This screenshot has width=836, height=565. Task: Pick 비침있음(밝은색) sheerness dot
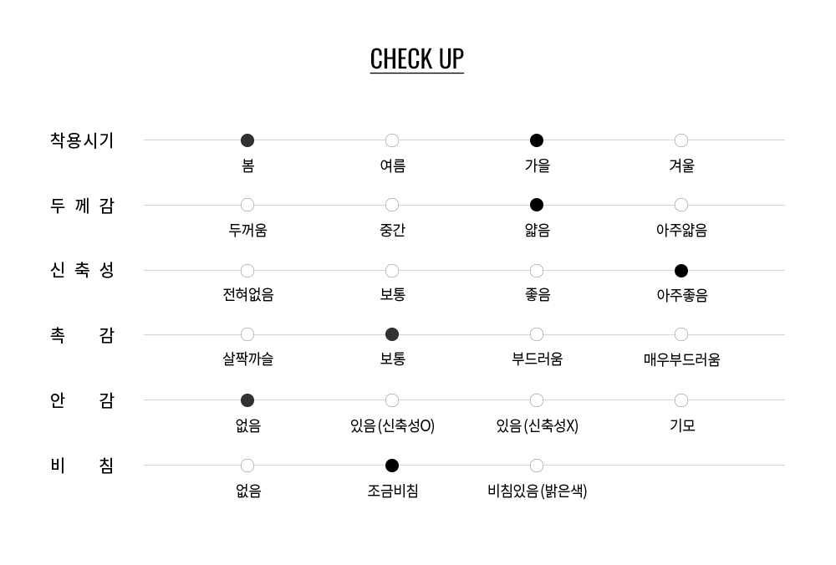[537, 466]
